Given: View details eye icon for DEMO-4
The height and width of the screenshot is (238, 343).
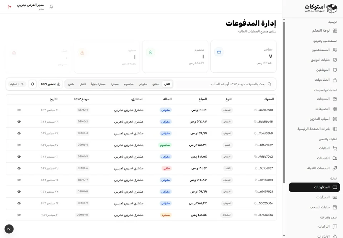Looking at the screenshot, I should (x=19, y=145).
